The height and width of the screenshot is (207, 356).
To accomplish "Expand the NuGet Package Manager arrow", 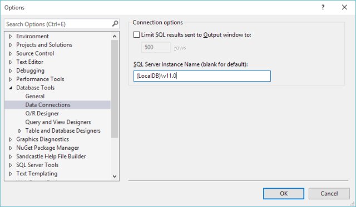I will [x=11, y=148].
